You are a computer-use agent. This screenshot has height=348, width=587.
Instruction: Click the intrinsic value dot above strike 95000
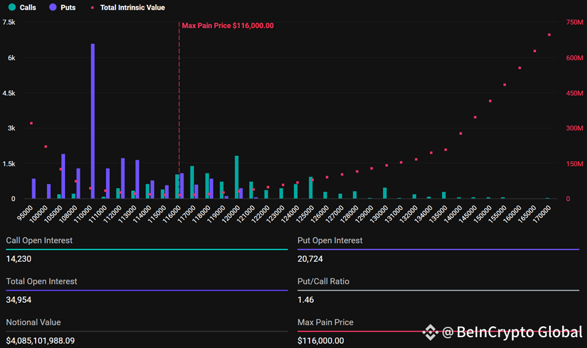point(31,123)
